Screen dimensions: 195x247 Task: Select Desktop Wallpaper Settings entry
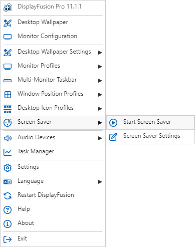(53, 53)
